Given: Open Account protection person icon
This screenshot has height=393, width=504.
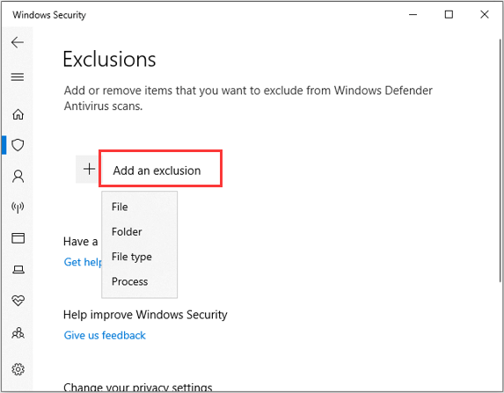Looking at the screenshot, I should 18,176.
